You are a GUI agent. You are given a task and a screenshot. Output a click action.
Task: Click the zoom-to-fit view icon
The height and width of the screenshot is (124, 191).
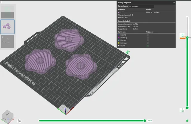pyautogui.click(x=19, y=121)
